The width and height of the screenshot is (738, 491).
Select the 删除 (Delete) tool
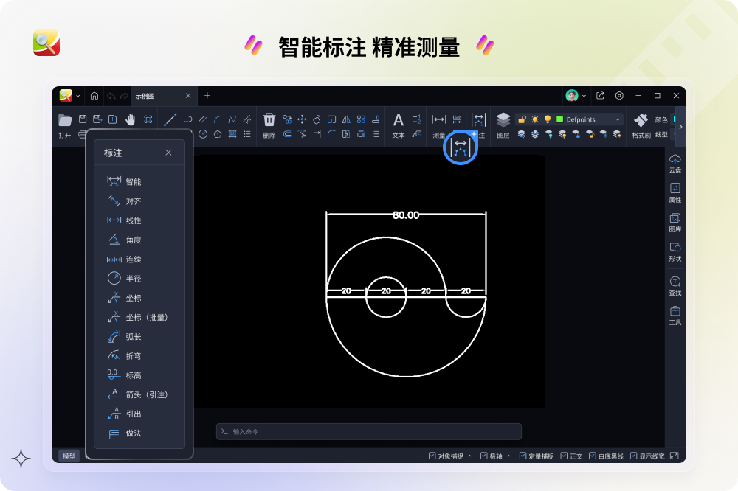pyautogui.click(x=269, y=119)
